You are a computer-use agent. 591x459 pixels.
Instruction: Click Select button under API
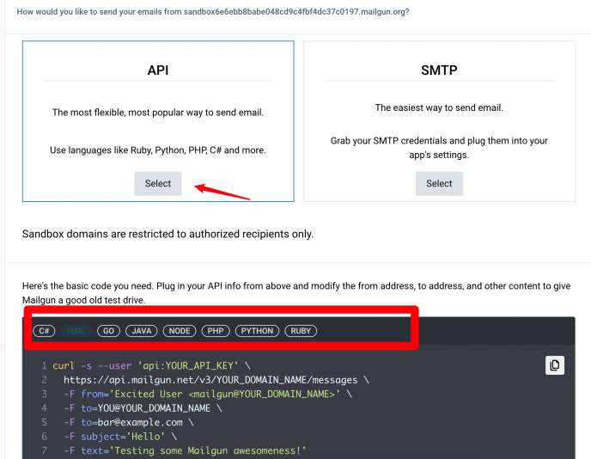point(158,183)
